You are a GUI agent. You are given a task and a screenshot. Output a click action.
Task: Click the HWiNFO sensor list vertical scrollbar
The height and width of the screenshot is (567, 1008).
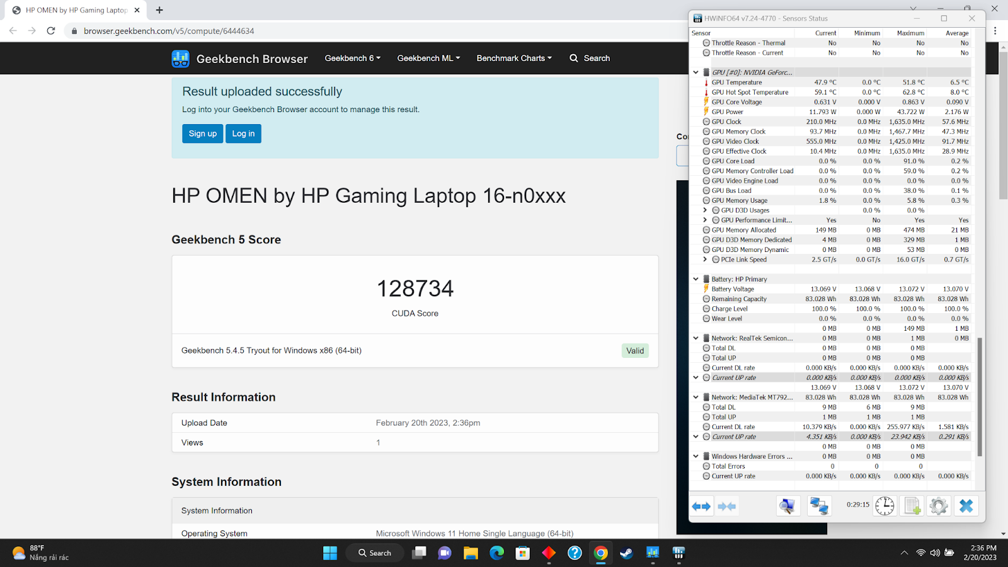980,397
